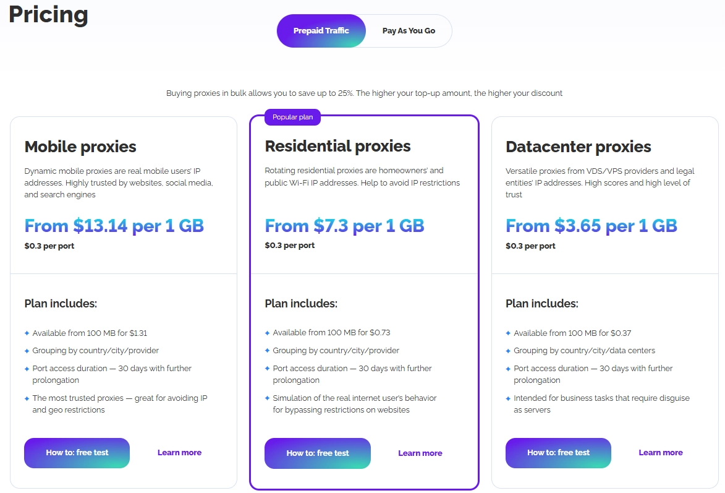Click star bullet beside 'Available from 100 MB for $0.37'

[508, 333]
